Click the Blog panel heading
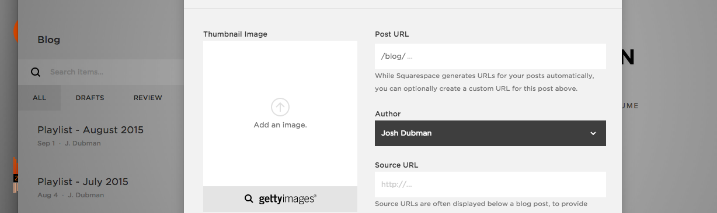Screen dimensions: 717x213 (x=48, y=40)
